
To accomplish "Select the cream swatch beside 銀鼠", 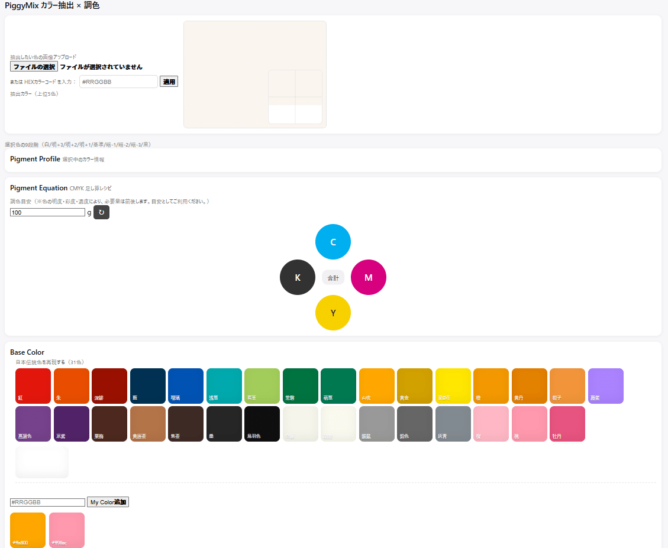I will (338, 424).
